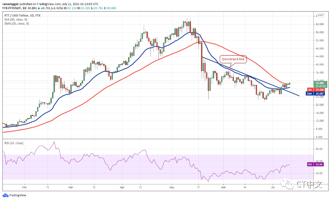This screenshot has width=333, height=199.
Task: Select the Downtrend line annotation callout
Action: (233, 59)
